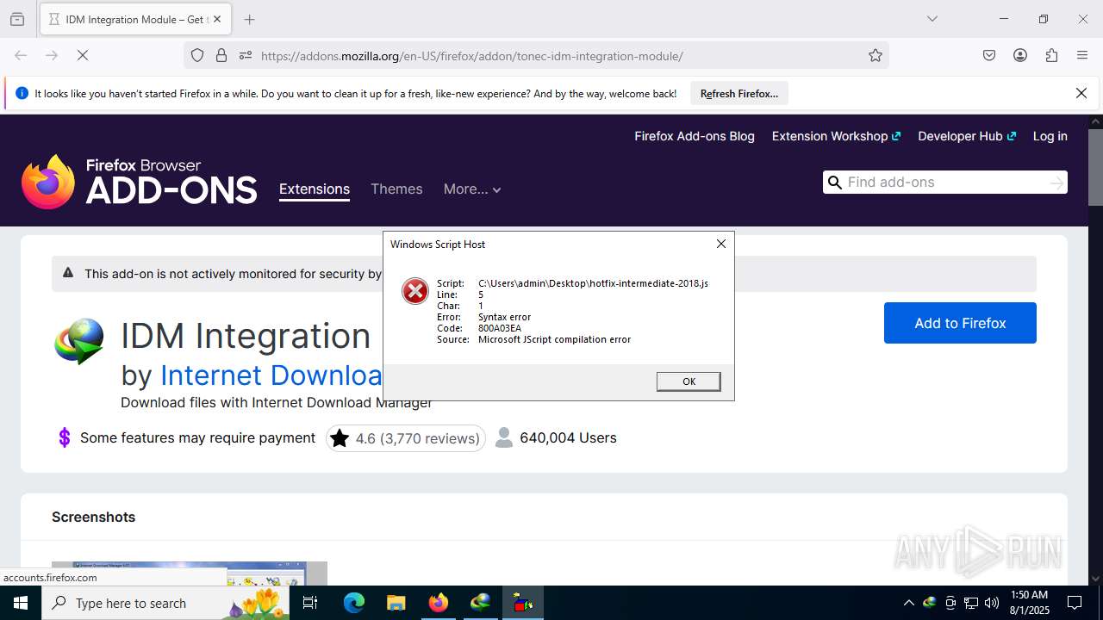The width and height of the screenshot is (1103, 620).
Task: Submit search with arrow icon
Action: tap(1056, 182)
